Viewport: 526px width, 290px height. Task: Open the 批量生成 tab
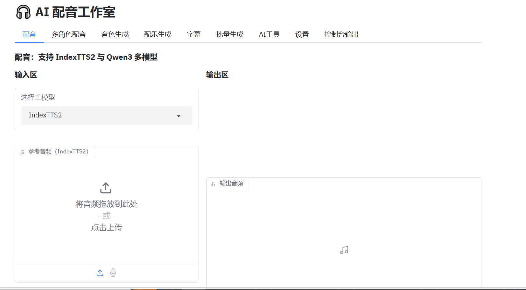point(230,34)
